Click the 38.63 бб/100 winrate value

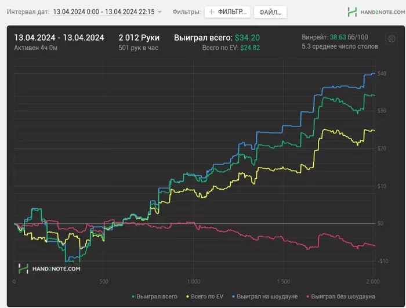point(349,37)
